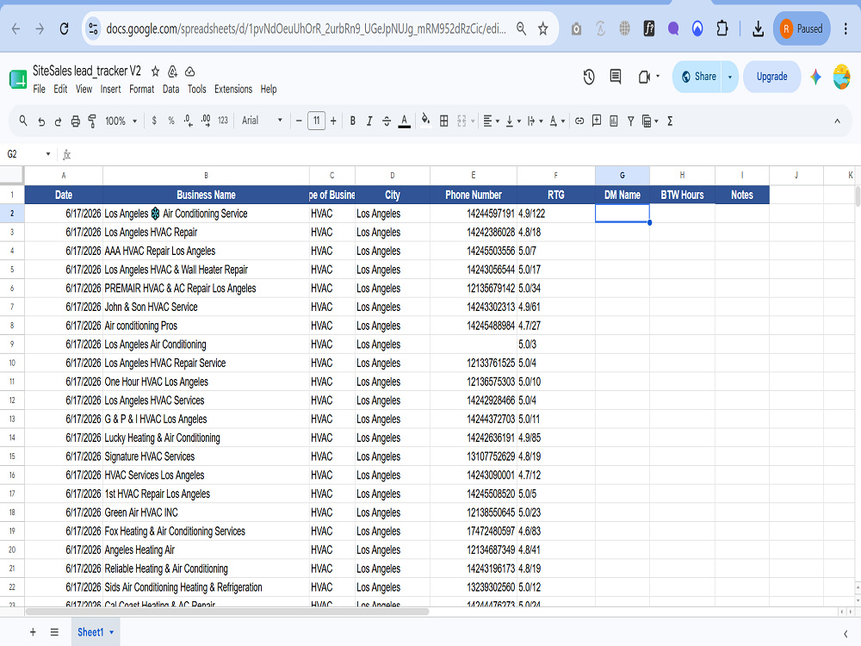Open the Data menu
The width and height of the screenshot is (861, 646).
pyautogui.click(x=170, y=89)
